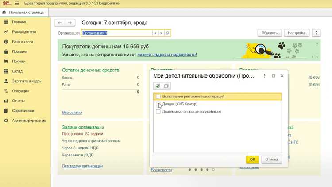The image size is (332, 187).
Task: Click the Операции icon in sidebar
Action: 6,91
